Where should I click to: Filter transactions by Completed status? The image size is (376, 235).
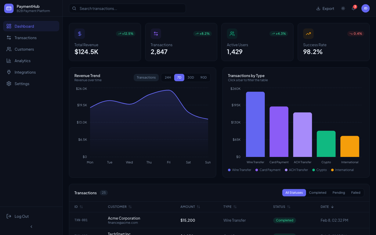318,193
